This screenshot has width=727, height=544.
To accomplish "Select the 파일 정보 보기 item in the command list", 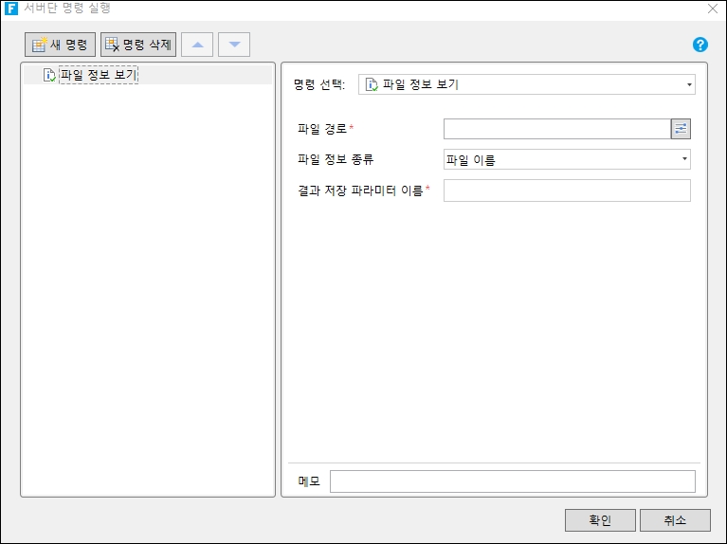I will click(x=98, y=75).
